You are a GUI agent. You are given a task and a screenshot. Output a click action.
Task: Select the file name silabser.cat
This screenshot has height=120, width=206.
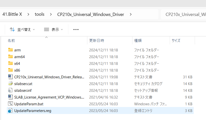(23, 84)
